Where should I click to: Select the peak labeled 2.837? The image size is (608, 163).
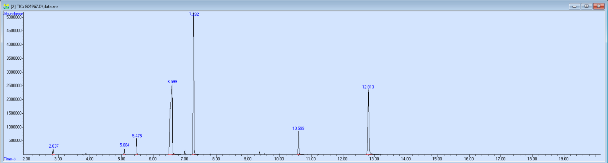coord(54,146)
